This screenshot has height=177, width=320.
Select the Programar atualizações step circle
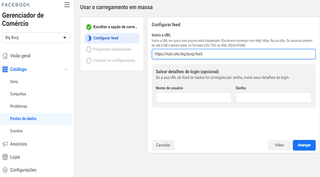coord(89,49)
